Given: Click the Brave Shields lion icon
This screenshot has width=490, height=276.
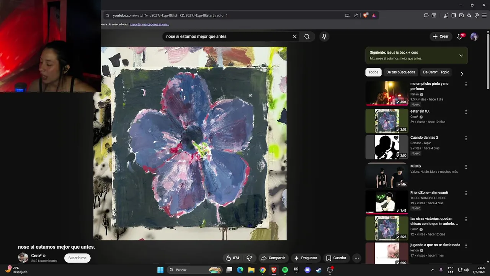Looking at the screenshot, I should pyautogui.click(x=366, y=15).
